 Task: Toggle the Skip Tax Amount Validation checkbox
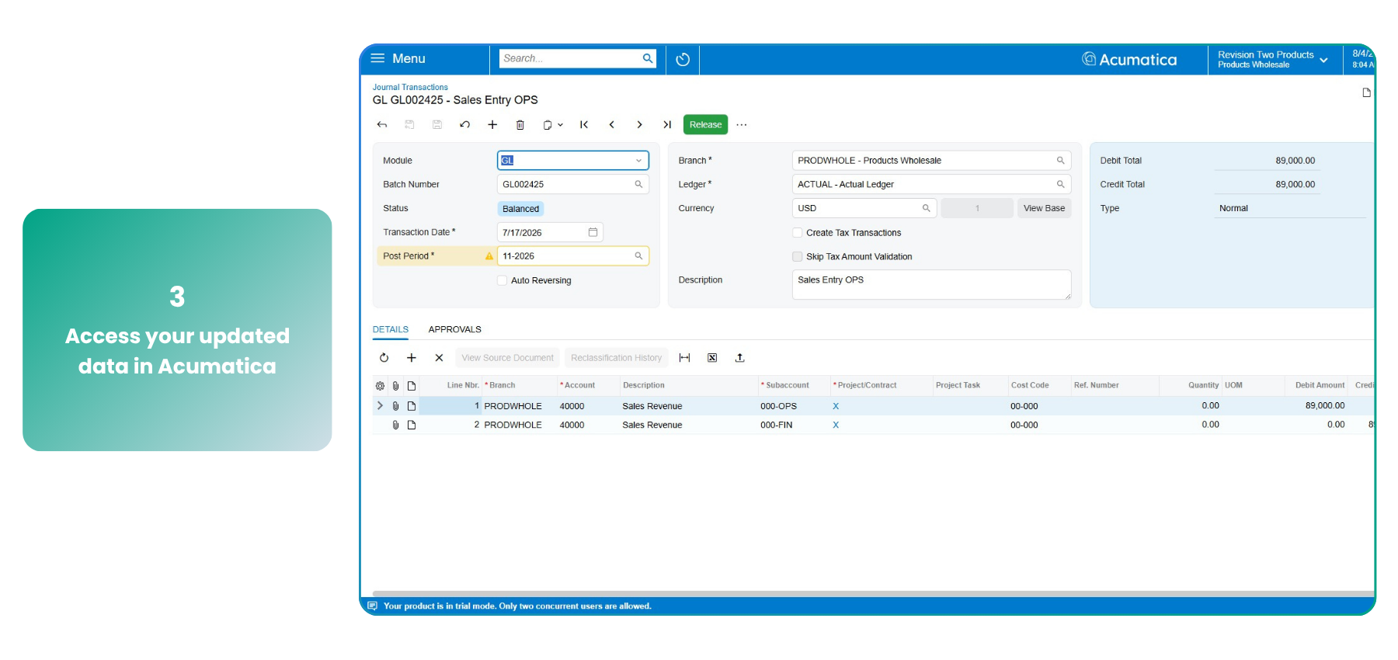[798, 256]
